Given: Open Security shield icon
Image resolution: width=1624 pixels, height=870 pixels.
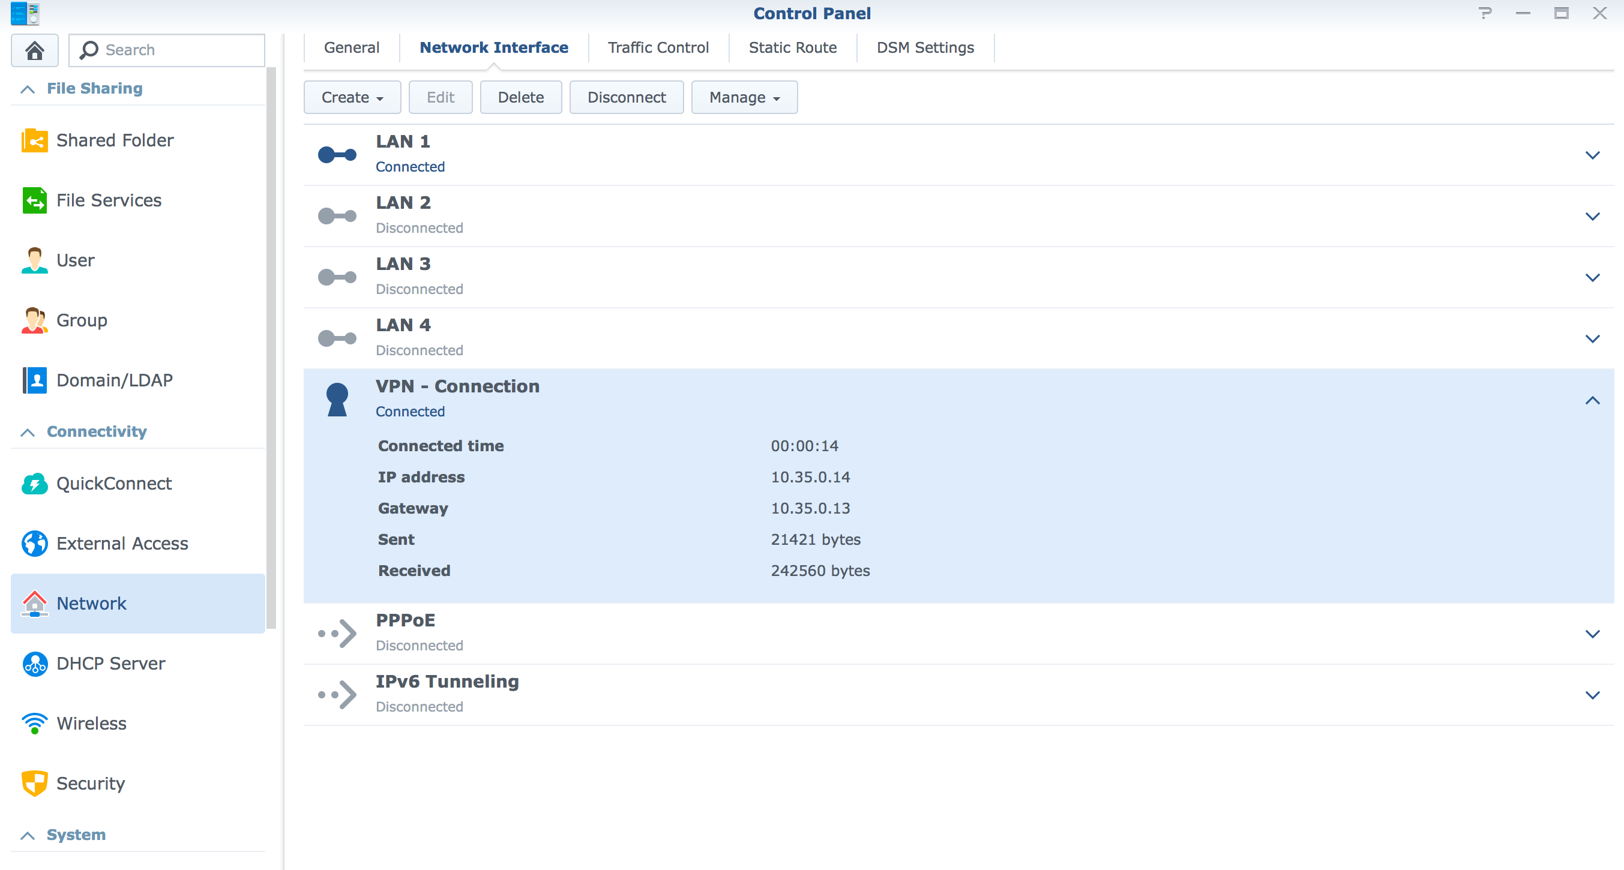Looking at the screenshot, I should click(35, 783).
